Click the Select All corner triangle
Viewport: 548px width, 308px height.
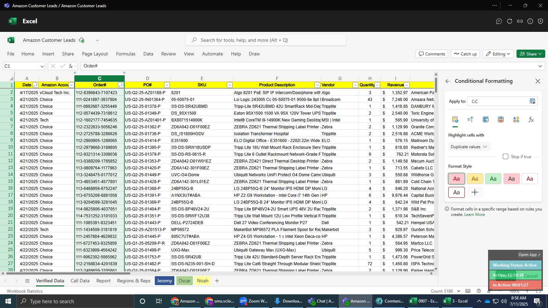(x=11, y=78)
